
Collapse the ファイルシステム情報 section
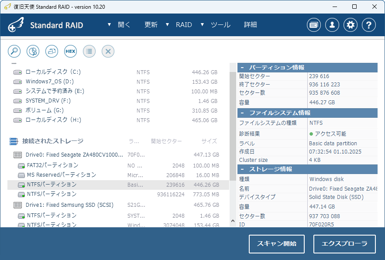pos(242,113)
